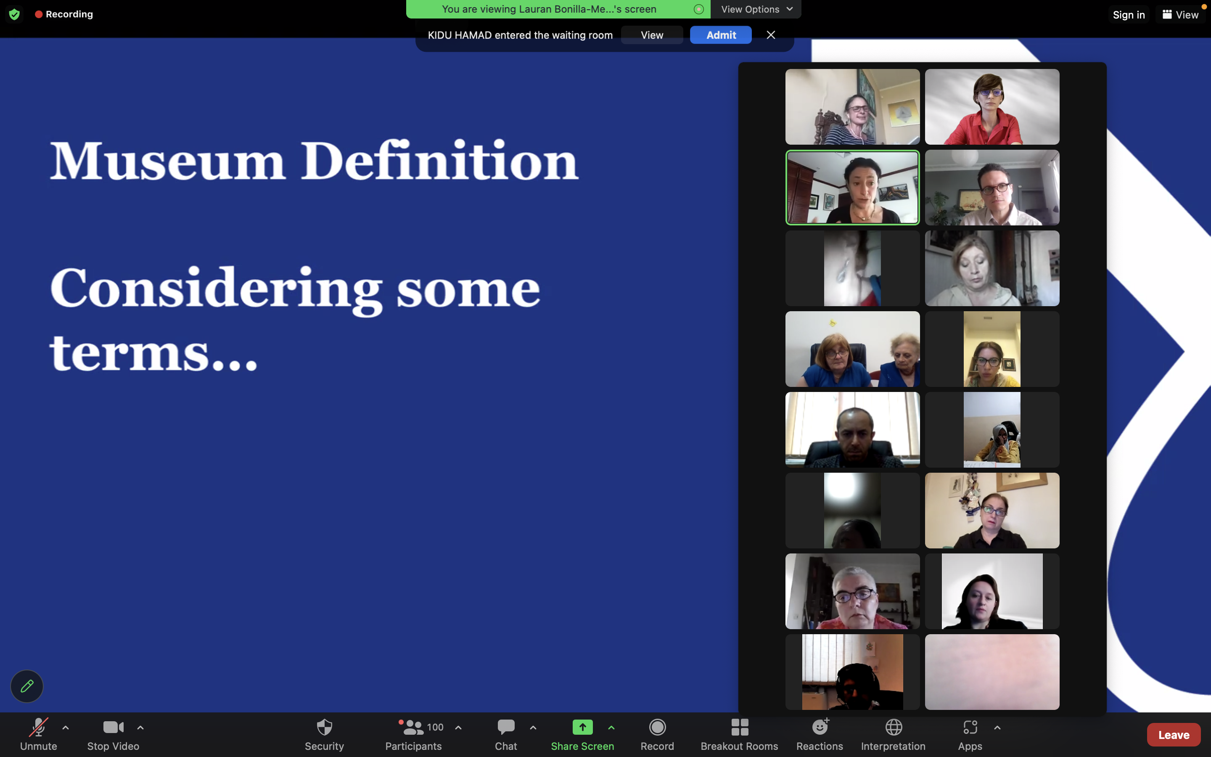
Task: Open the Interpretation globe icon
Action: (x=893, y=728)
